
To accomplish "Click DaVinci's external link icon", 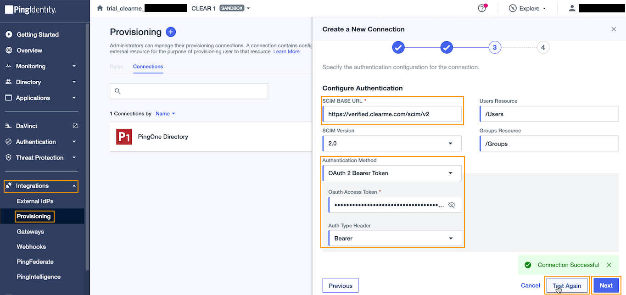I will [x=75, y=126].
